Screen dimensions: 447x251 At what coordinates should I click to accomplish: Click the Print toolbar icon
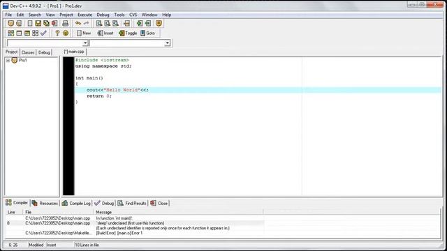click(65, 23)
